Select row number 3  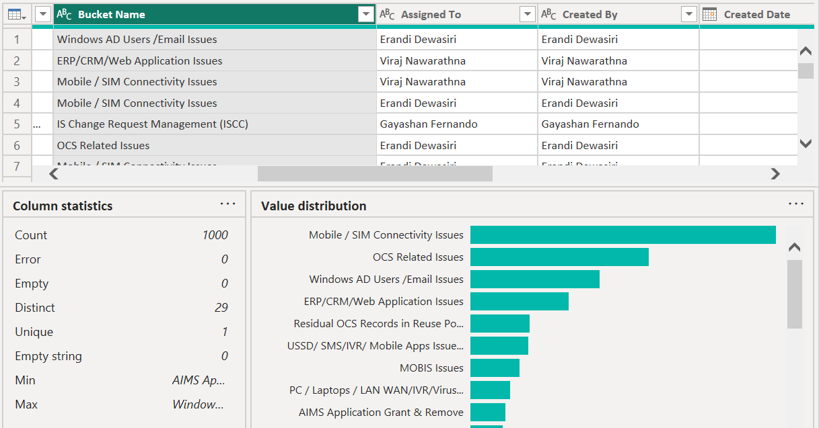click(17, 82)
